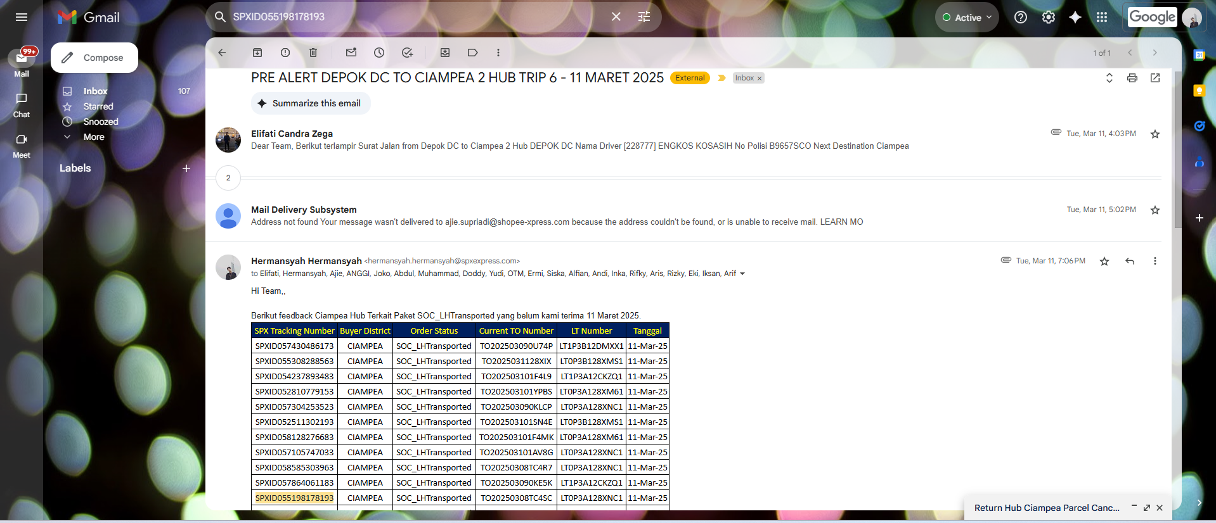
Task: Mark the conversation as unread
Action: click(351, 53)
